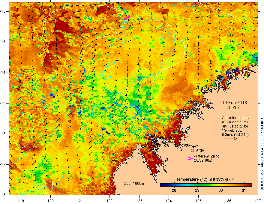Screen dimensions: 264x204
Task: Click the magenta drifter arrow symbol in legend
Action: [190, 158]
